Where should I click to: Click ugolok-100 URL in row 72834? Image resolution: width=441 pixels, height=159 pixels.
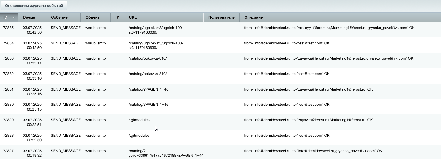tap(156, 46)
